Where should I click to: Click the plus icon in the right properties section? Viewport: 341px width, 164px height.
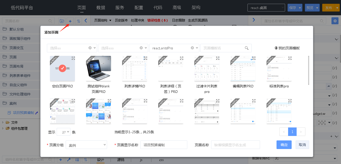pos(331,136)
